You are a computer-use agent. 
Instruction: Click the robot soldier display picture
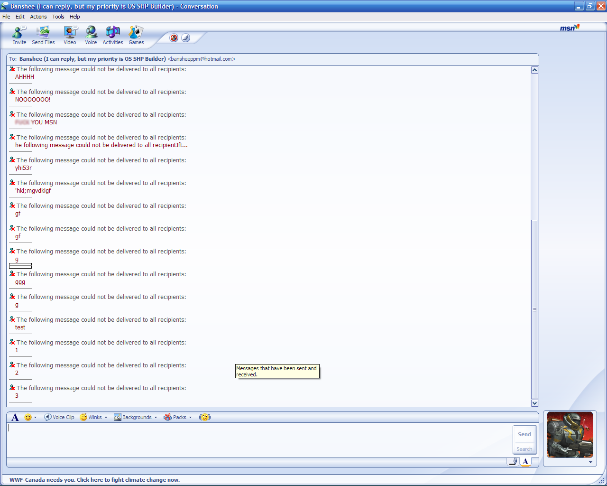click(x=570, y=435)
